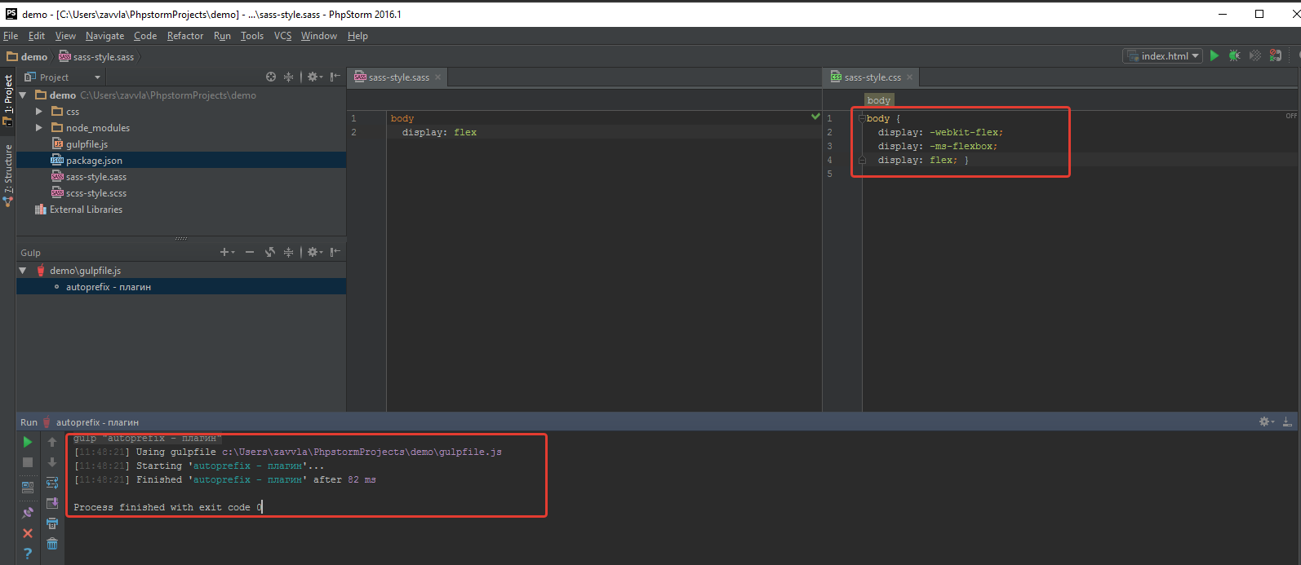Viewport: 1301px width, 565px height.
Task: Open the Project view selector dropdown
Action: pyautogui.click(x=63, y=77)
